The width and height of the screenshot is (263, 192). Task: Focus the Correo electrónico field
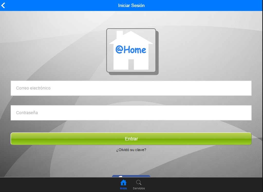pos(131,88)
